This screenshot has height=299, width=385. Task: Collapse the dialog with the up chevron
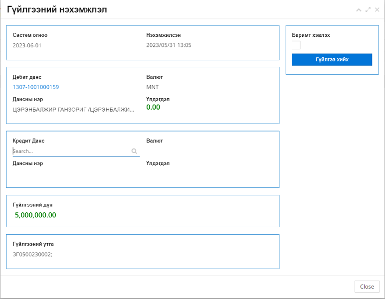[x=359, y=10]
